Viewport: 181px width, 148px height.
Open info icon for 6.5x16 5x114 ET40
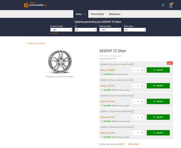pyautogui.click(x=132, y=80)
